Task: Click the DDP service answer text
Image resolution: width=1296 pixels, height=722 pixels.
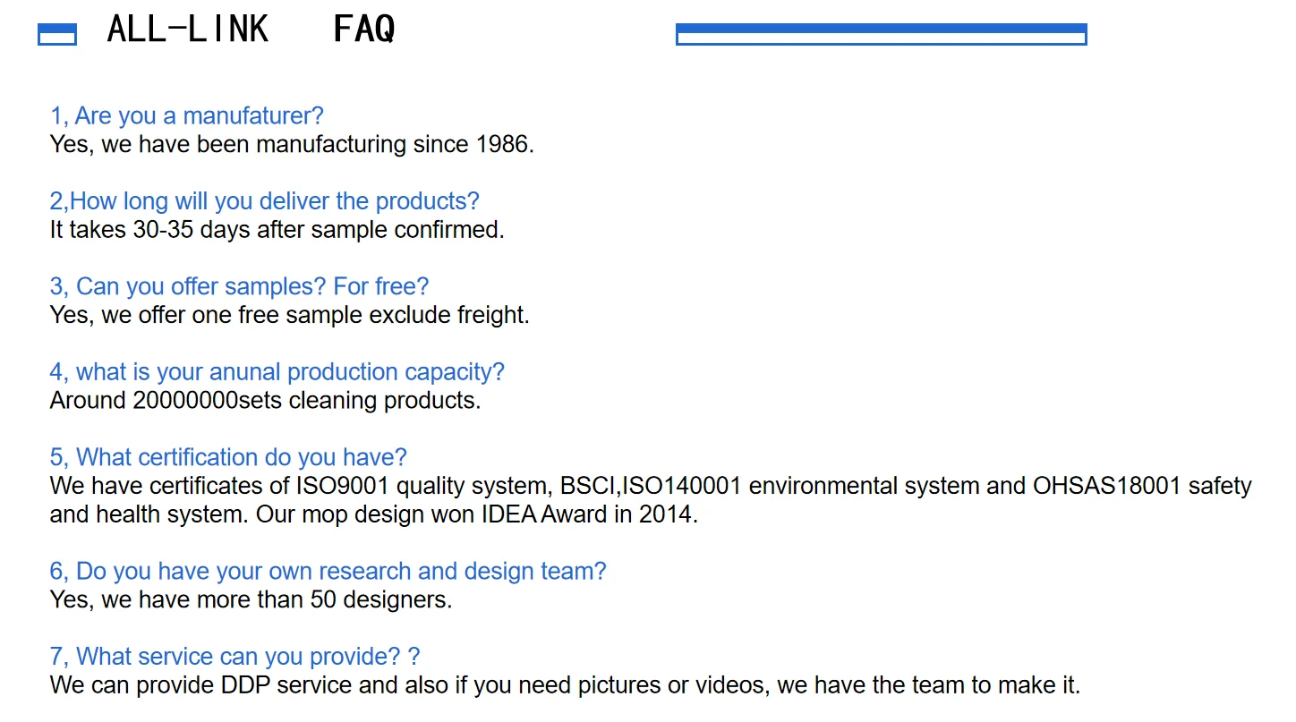Action: click(x=565, y=685)
